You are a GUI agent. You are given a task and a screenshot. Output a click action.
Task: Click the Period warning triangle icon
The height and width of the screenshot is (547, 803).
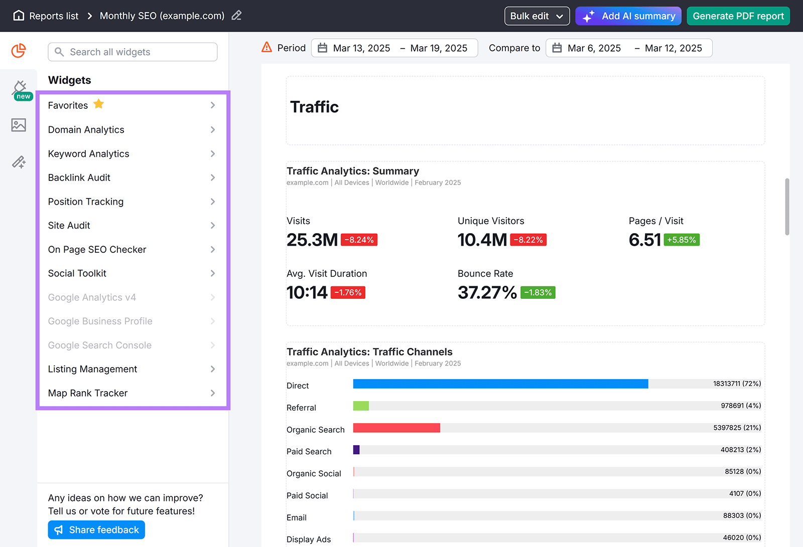pyautogui.click(x=265, y=47)
